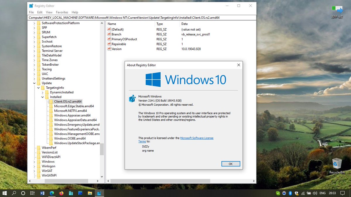Open the volume control in the system tray
Image resolution: width=351 pixels, height=197 pixels.
(315, 193)
